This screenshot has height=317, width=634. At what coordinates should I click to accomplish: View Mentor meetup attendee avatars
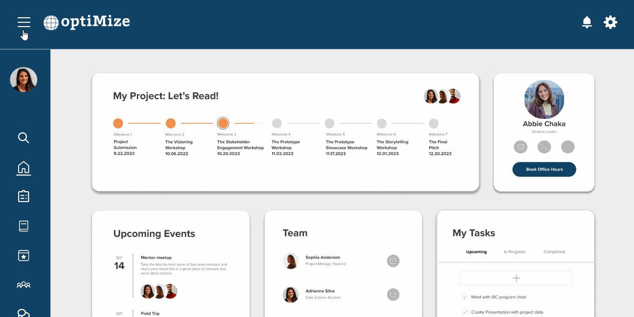pyautogui.click(x=159, y=291)
